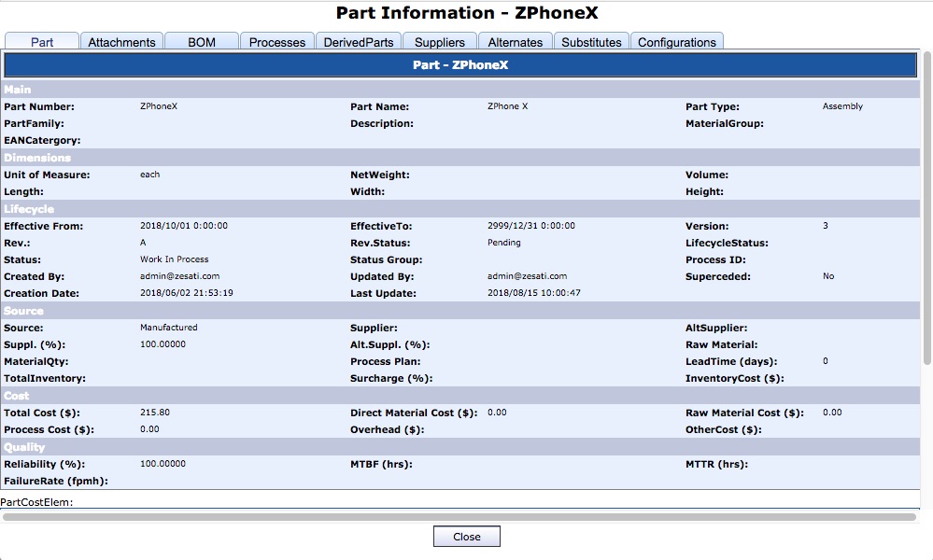This screenshot has height=560, width=933.
Task: Return to the Part tab
Action: coord(41,41)
